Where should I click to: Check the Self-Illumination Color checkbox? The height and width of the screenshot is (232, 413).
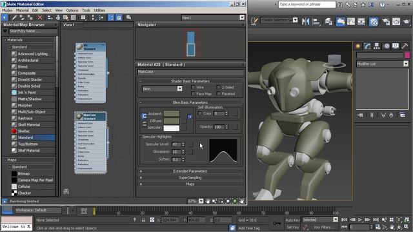pyautogui.click(x=199, y=113)
